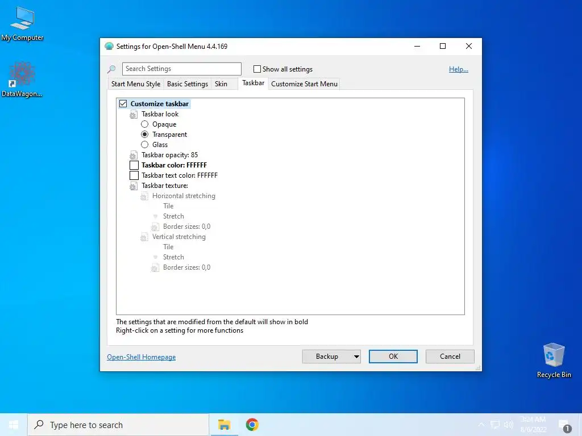Select Tile under Vertical stretching
The width and height of the screenshot is (582, 436).
168,247
